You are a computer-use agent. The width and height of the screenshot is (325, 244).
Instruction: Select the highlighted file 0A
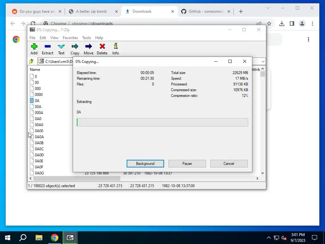[x=35, y=100]
